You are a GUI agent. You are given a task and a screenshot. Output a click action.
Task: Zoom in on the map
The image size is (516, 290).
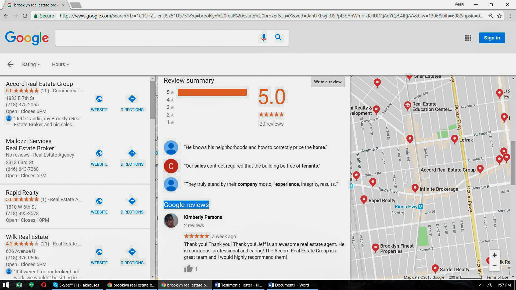494,255
